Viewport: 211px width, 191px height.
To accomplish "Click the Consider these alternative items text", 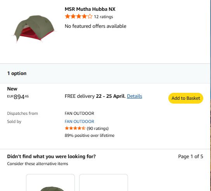I will click(38, 164).
